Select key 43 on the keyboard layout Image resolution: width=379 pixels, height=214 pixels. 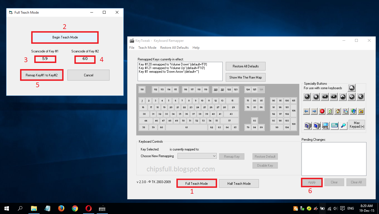[x=231, y=114]
